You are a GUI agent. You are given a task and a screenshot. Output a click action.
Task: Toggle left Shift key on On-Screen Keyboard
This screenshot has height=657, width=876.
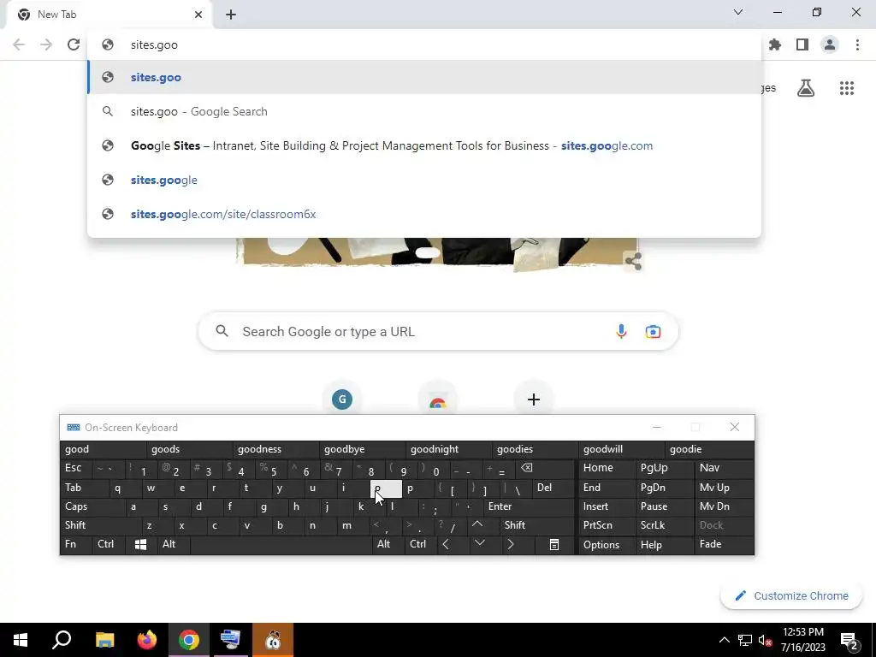click(x=100, y=525)
